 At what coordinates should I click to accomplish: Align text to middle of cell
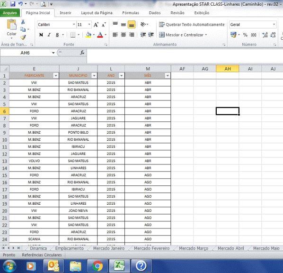[x=124, y=24]
